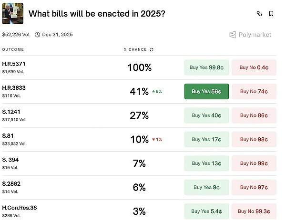This screenshot has width=286, height=220.
Task: Buy No 86¢ on S.1241
Action: pos(254,115)
